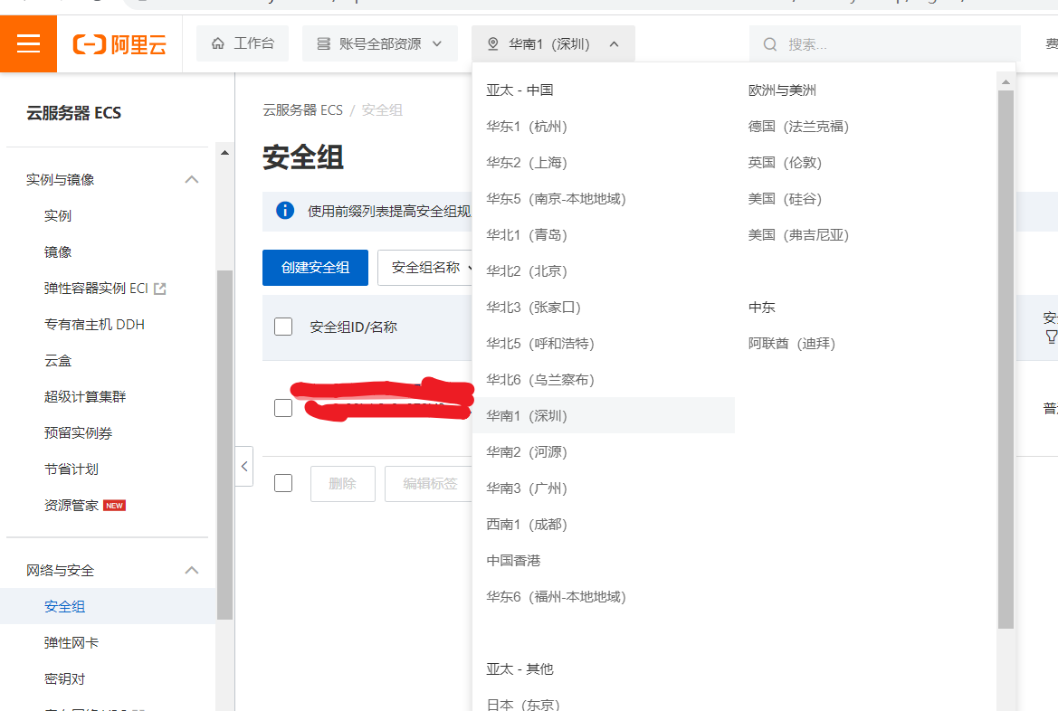Click external link icon beside 弹性容器实例 ECI
1058x711 pixels.
tap(160, 289)
